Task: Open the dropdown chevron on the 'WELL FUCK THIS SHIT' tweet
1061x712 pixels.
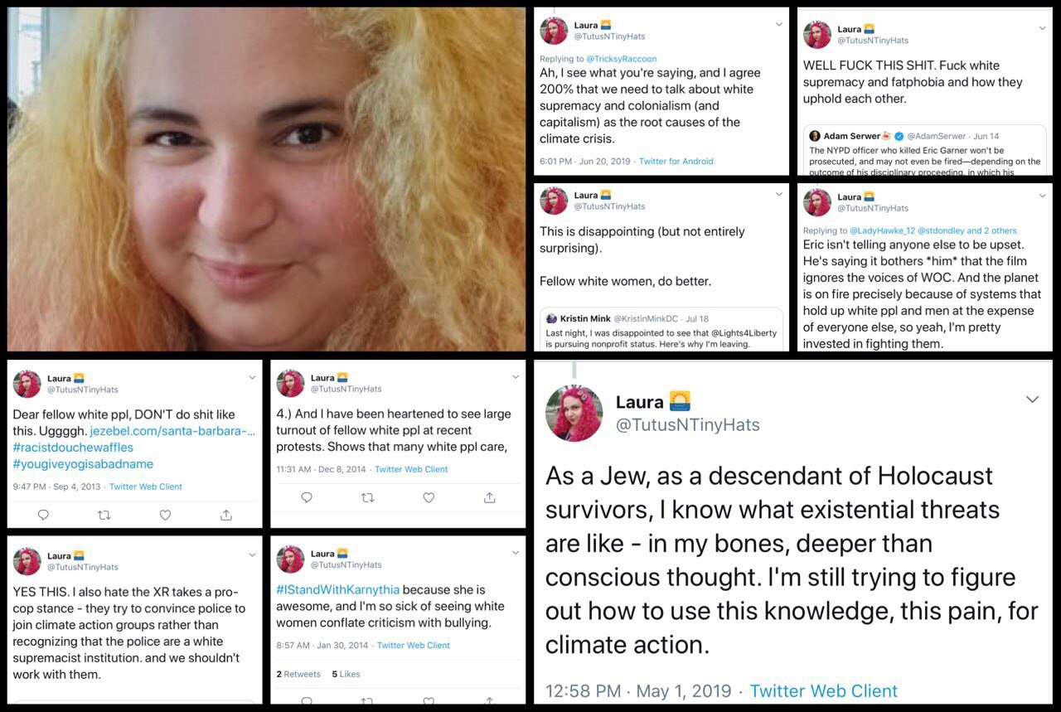Action: coord(1042,28)
